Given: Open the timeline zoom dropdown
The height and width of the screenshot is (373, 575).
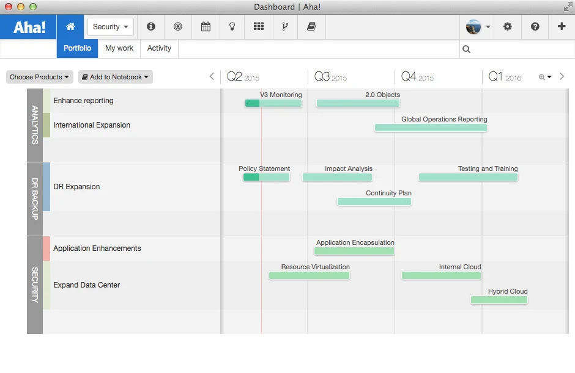Looking at the screenshot, I should [x=545, y=77].
